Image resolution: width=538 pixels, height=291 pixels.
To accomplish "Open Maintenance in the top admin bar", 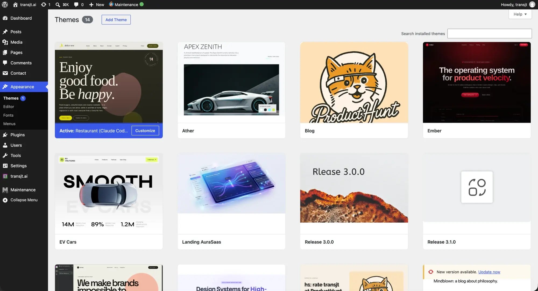I will (126, 5).
